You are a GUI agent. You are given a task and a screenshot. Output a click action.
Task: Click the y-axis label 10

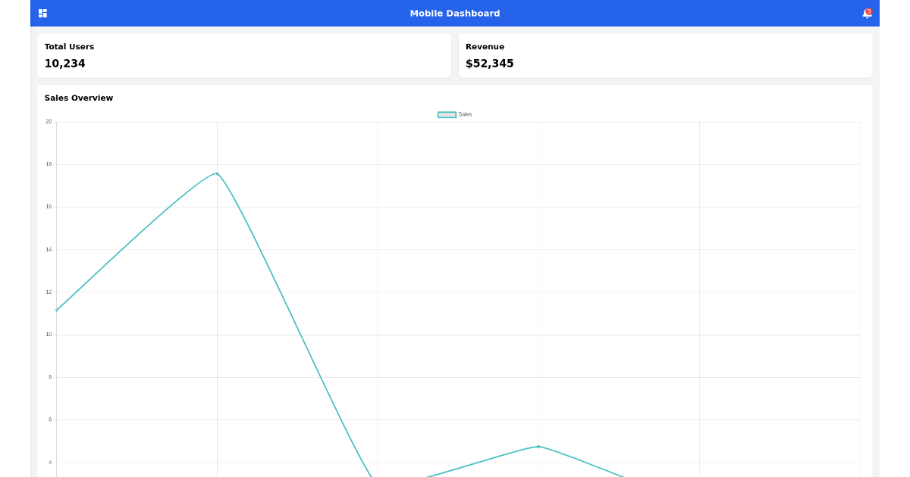click(49, 333)
